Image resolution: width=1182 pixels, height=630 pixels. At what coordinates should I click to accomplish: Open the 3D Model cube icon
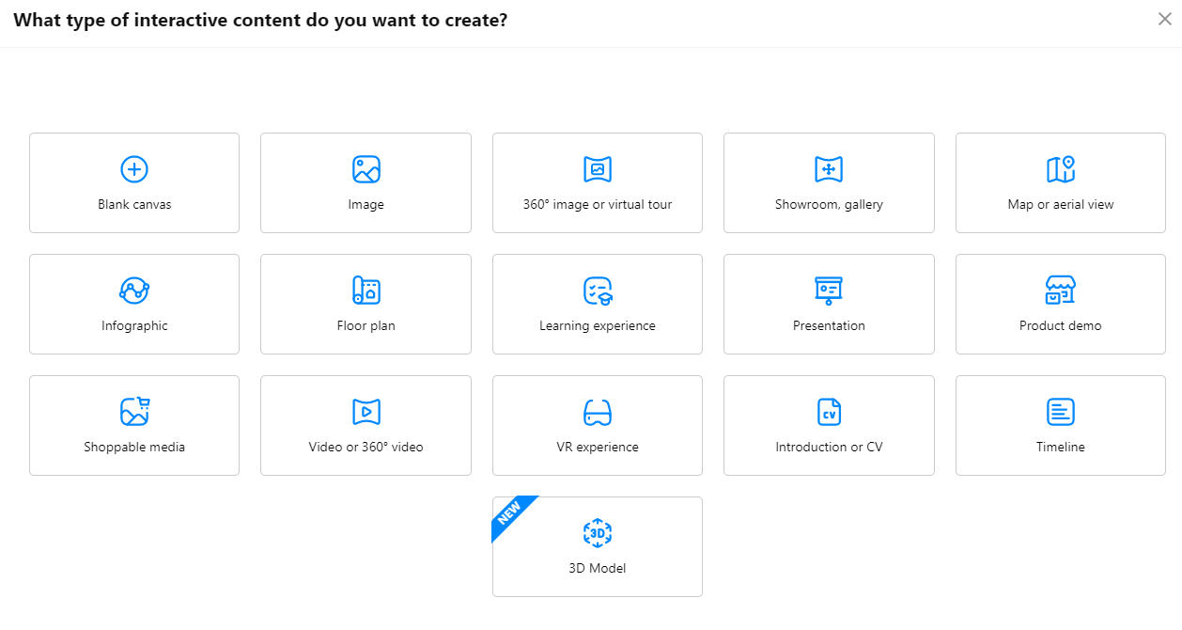click(x=598, y=533)
